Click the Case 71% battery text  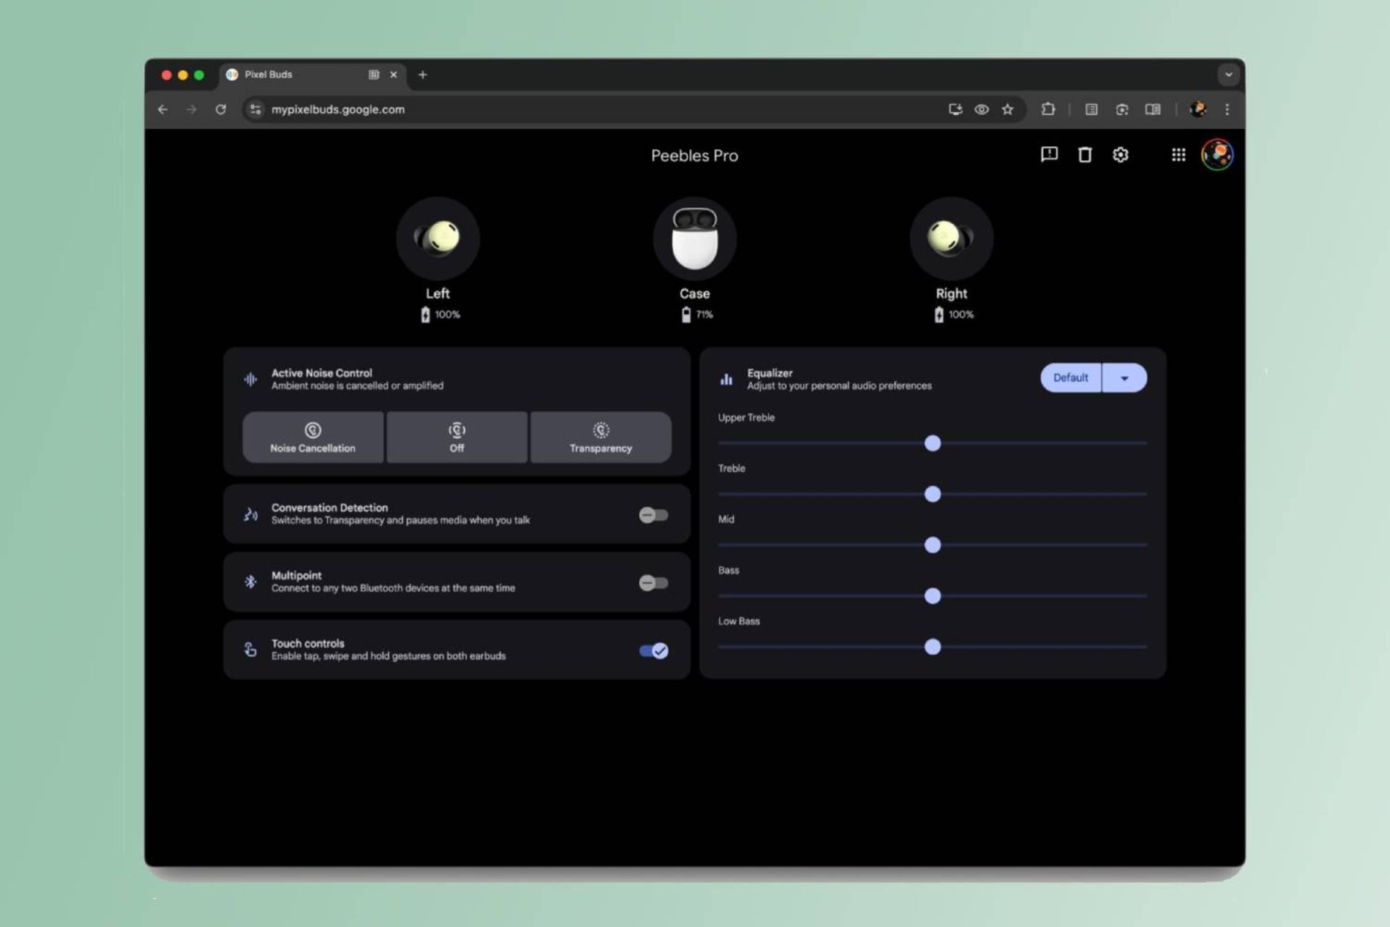[704, 314]
